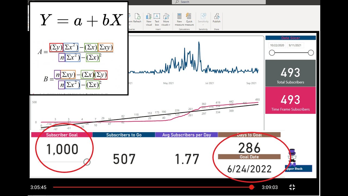Add a Text box from Insert group
The image size is (348, 196).
click(157, 19)
